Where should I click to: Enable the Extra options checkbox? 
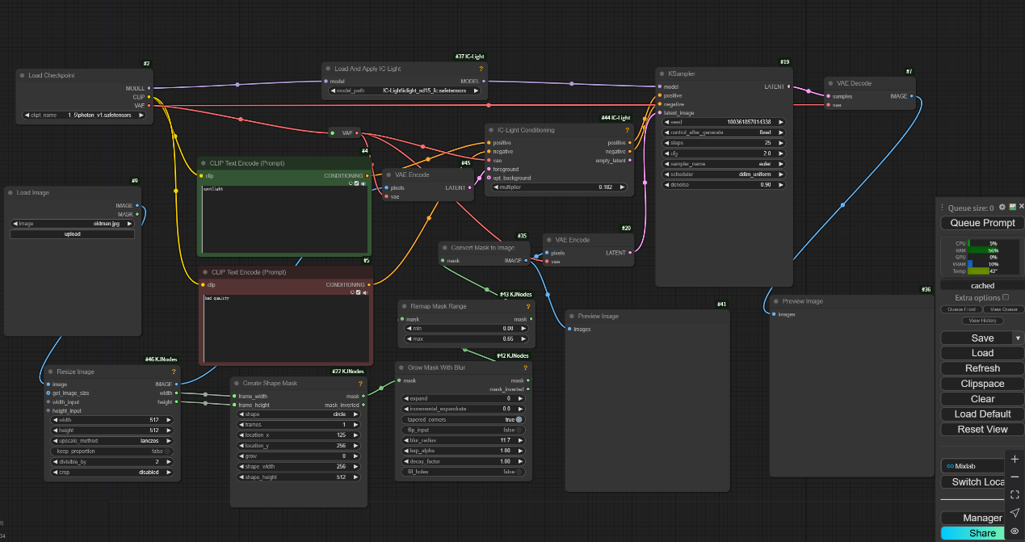pyautogui.click(x=1006, y=297)
